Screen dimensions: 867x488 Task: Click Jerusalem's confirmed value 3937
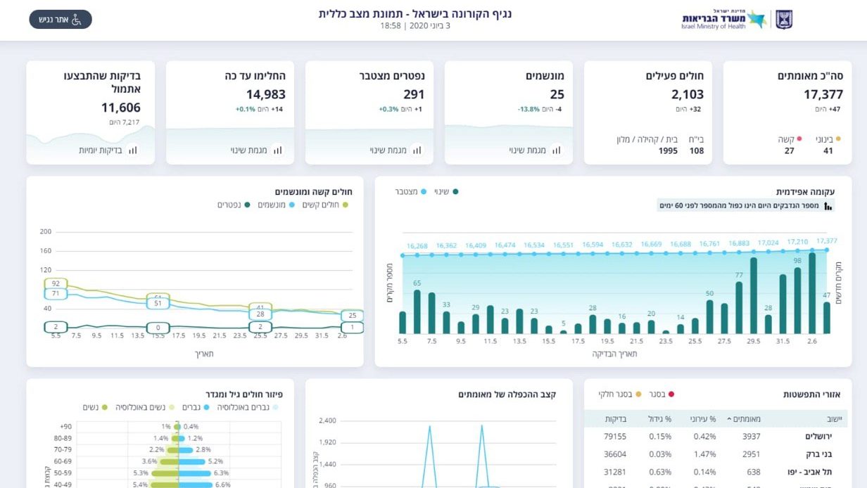(751, 437)
